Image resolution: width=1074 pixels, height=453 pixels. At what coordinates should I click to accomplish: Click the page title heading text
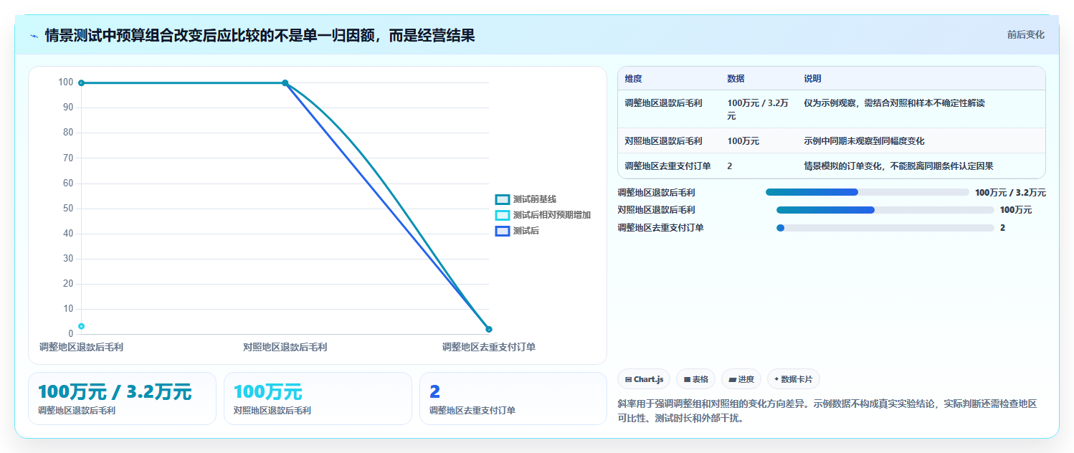260,35
